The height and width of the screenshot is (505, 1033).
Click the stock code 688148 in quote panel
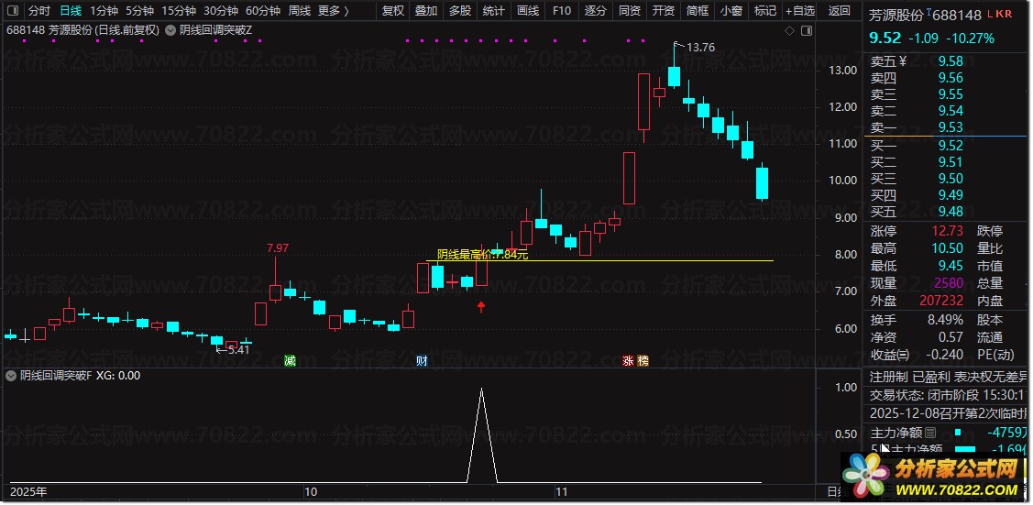click(x=959, y=15)
